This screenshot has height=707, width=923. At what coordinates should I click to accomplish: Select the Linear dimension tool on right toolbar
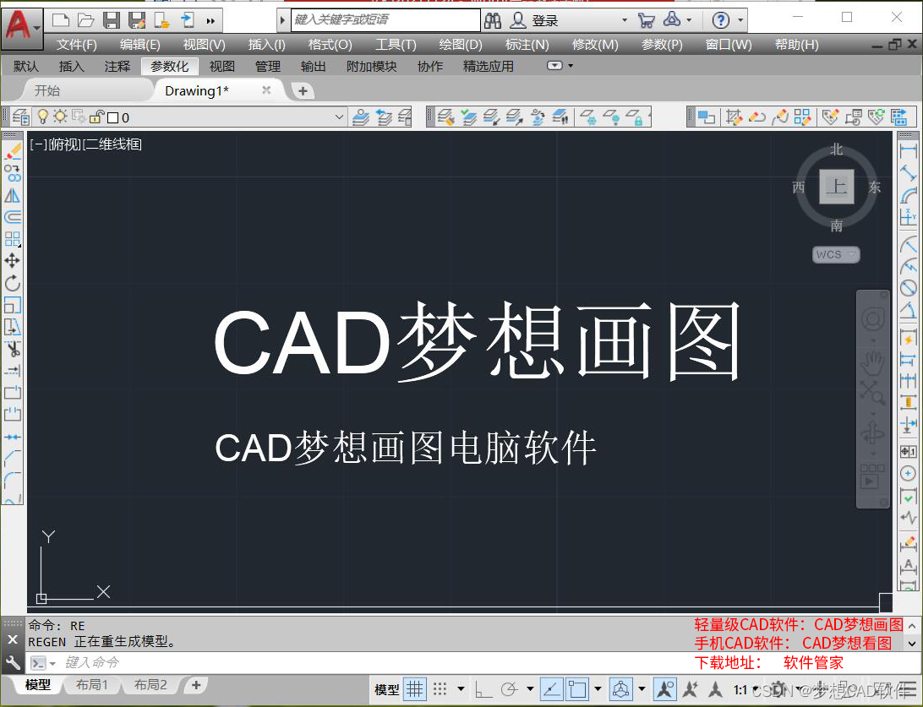tap(909, 151)
